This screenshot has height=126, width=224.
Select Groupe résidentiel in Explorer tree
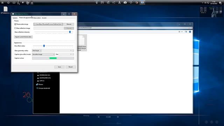pyautogui.click(x=43, y=88)
